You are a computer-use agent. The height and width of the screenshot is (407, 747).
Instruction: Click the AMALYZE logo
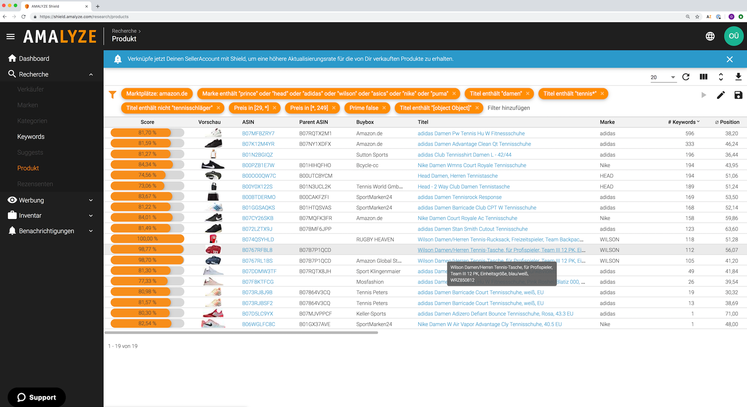pos(60,37)
